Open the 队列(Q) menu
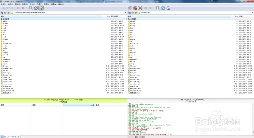Image resolution: width=254 pixels, height=138 pixels. 25,4
